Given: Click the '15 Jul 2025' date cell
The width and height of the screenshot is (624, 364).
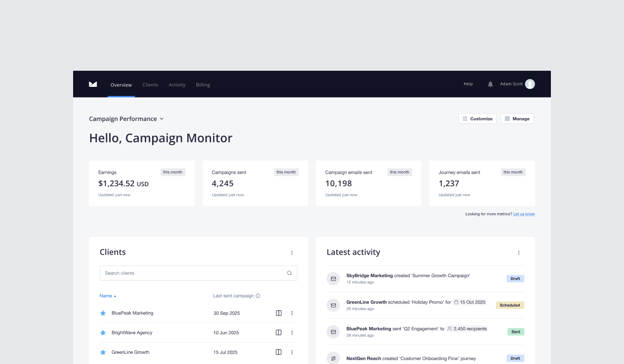Looking at the screenshot, I should point(226,352).
